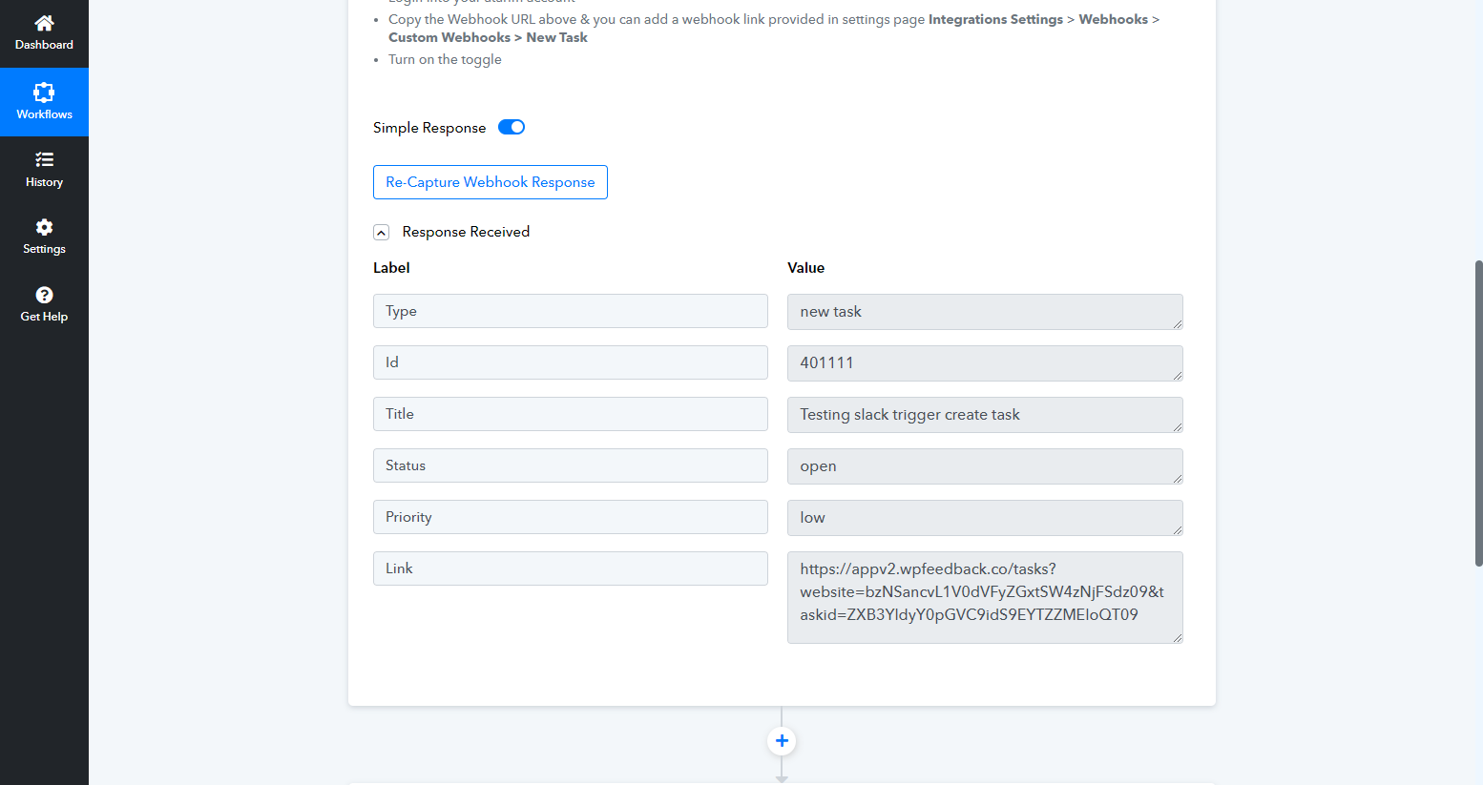
Task: Click the Priority value showing low
Action: pyautogui.click(x=984, y=518)
